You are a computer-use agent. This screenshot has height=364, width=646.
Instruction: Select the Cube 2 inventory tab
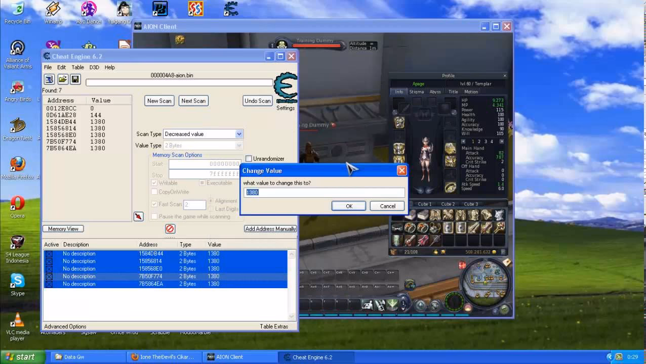pos(448,204)
